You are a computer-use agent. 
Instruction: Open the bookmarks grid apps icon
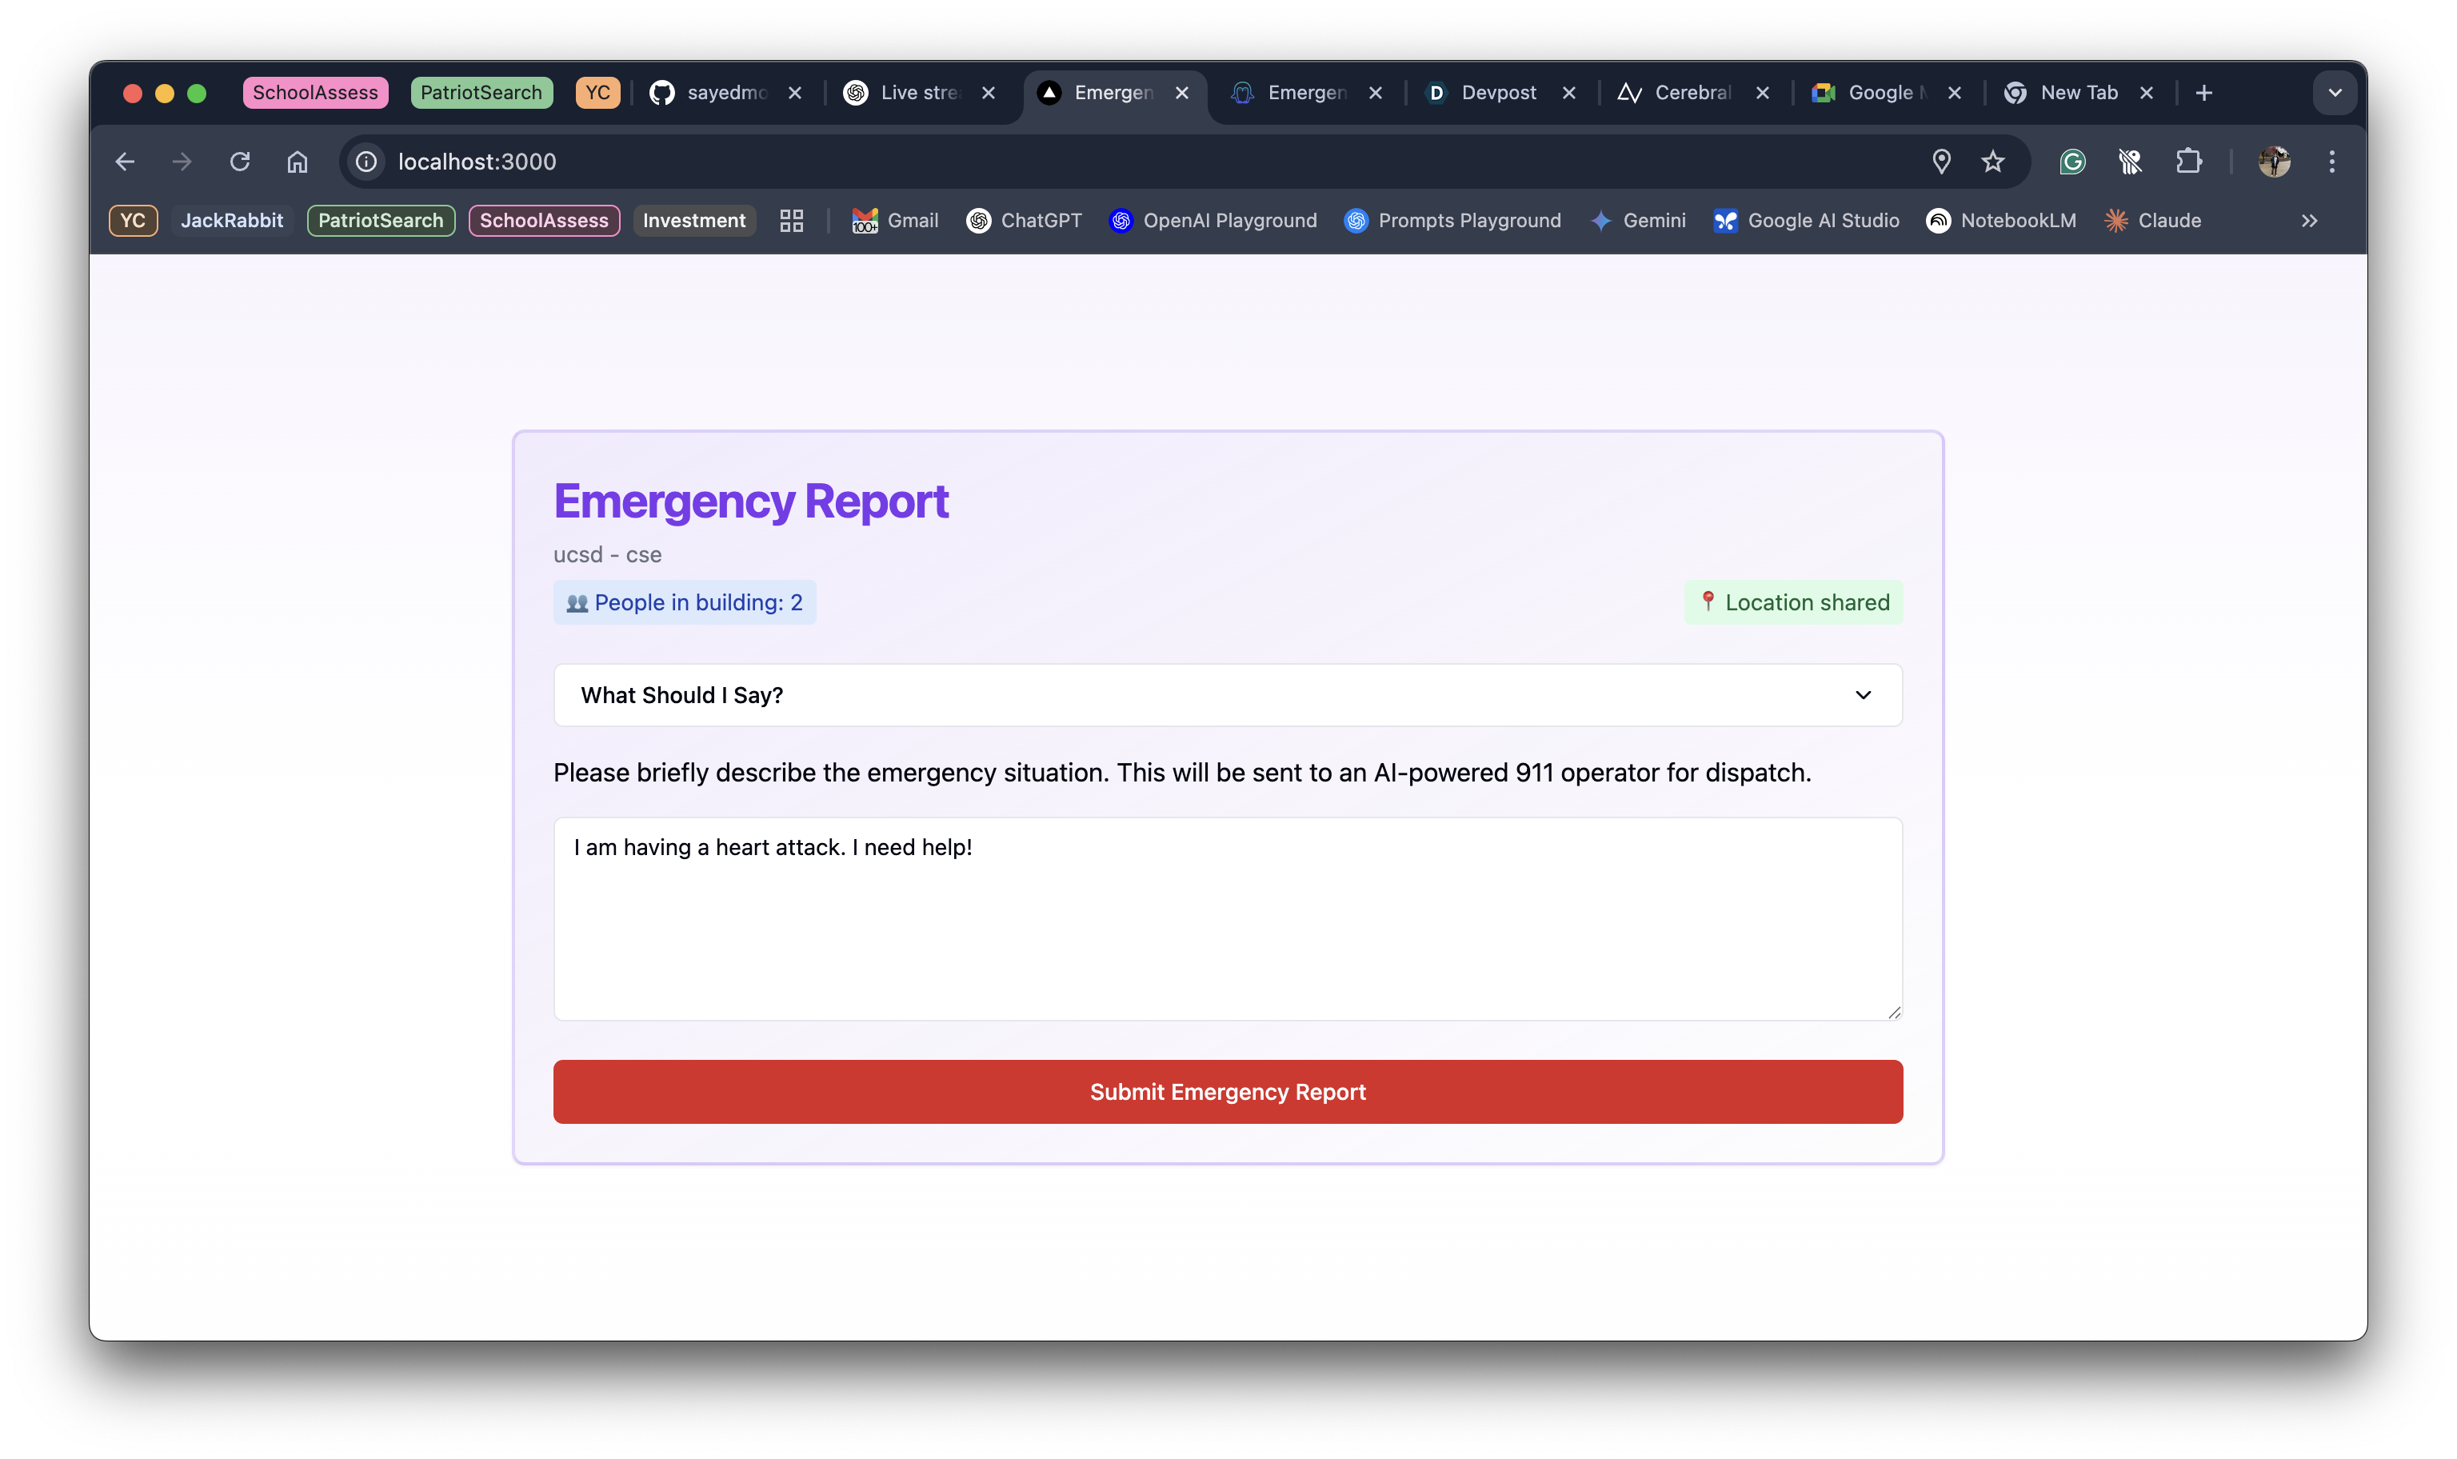click(791, 220)
